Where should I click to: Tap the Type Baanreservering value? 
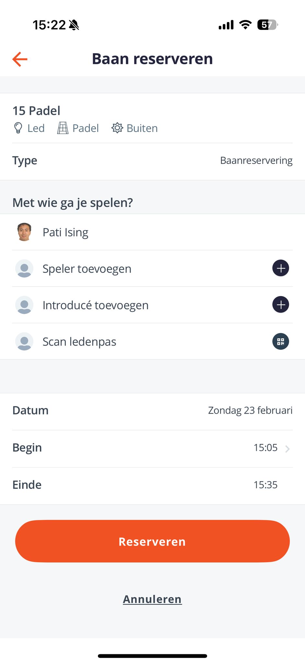256,160
